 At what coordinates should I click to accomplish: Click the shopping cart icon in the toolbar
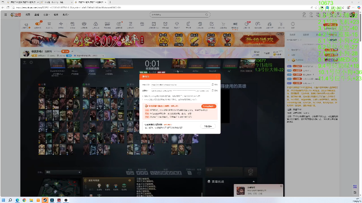click(x=223, y=25)
